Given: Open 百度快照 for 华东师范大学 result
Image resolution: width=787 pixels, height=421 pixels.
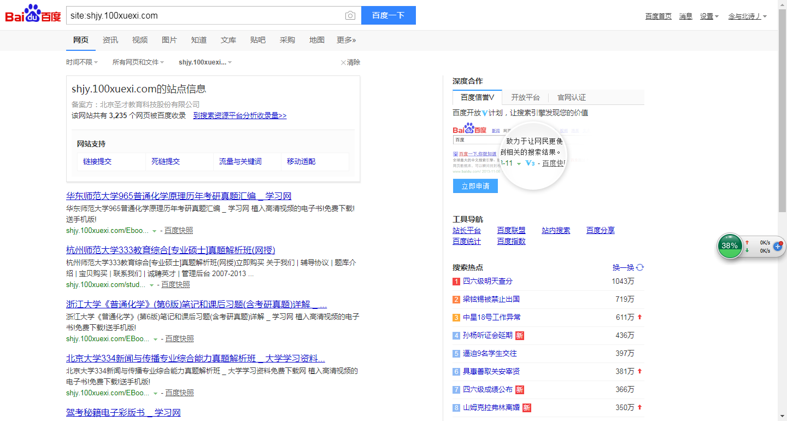Looking at the screenshot, I should 179,231.
